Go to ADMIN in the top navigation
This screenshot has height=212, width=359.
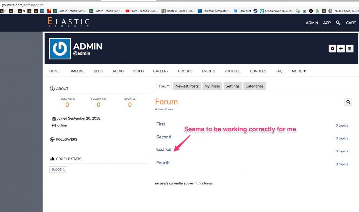[312, 23]
